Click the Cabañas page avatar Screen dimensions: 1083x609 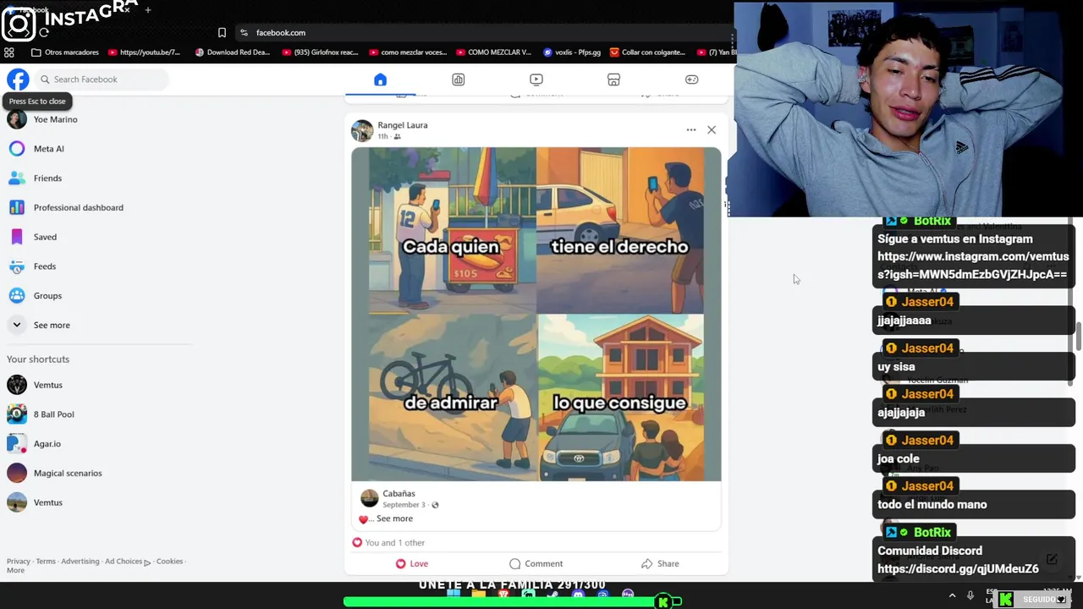[x=370, y=498]
